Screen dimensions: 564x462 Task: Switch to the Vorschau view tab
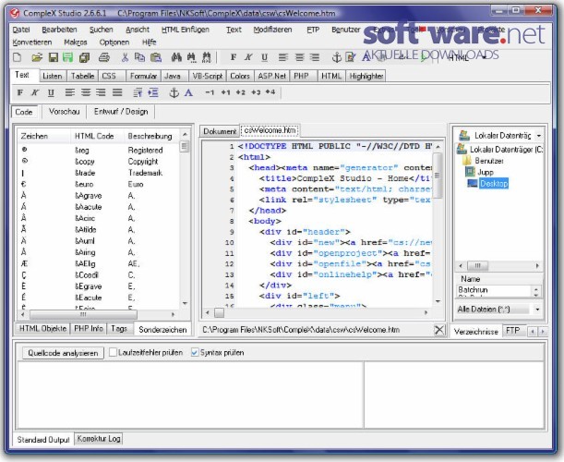(x=65, y=112)
